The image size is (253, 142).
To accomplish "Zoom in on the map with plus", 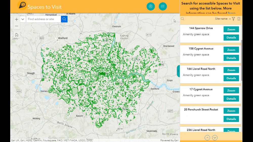I will (x=17, y=19).
